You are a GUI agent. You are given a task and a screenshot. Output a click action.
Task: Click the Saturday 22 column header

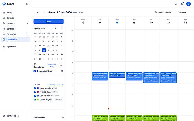point(185,21)
